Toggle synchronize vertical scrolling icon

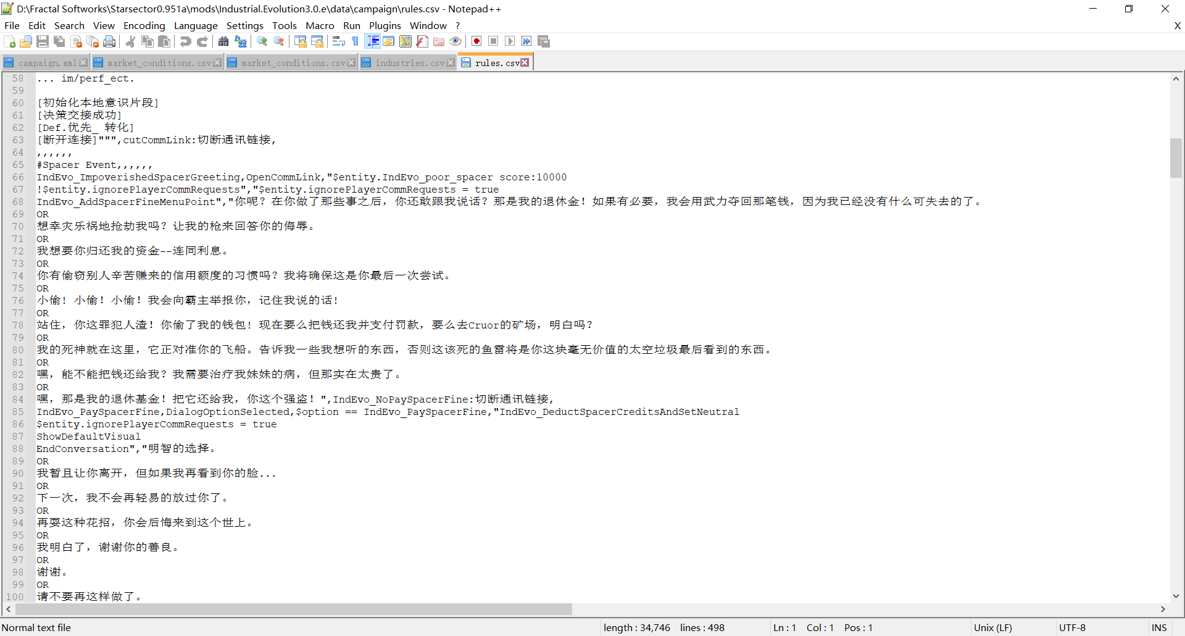[301, 41]
